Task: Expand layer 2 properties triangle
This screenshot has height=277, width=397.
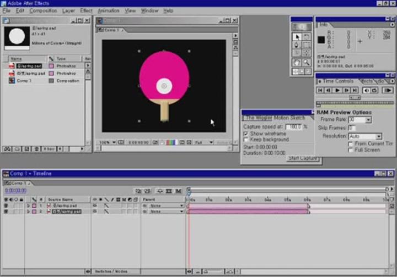Action: [x=28, y=212]
